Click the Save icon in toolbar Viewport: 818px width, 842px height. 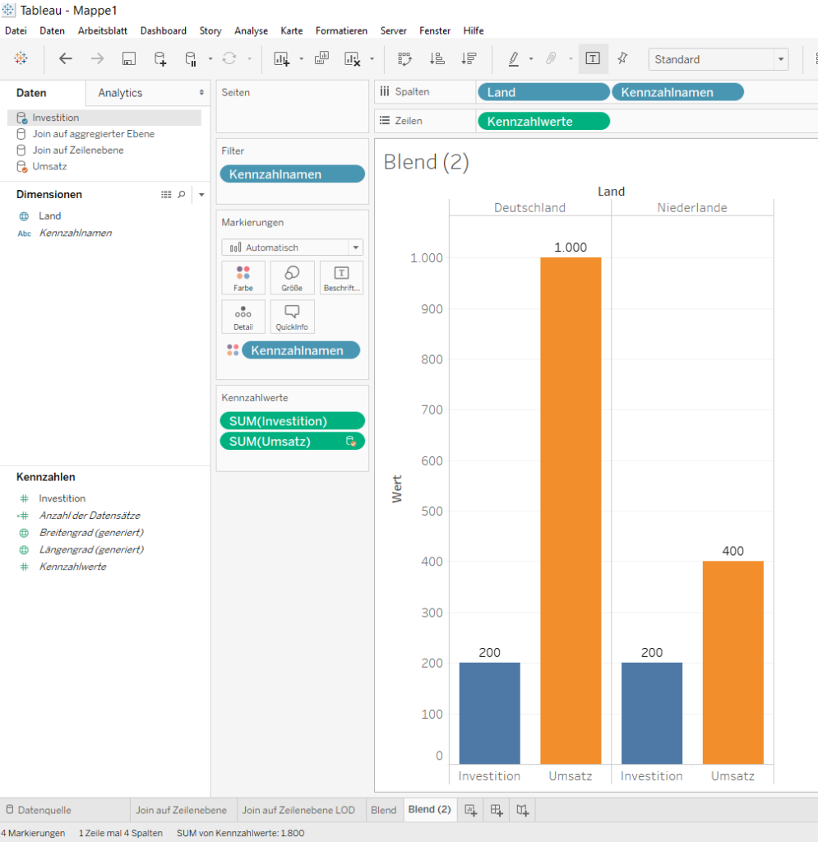click(x=129, y=58)
